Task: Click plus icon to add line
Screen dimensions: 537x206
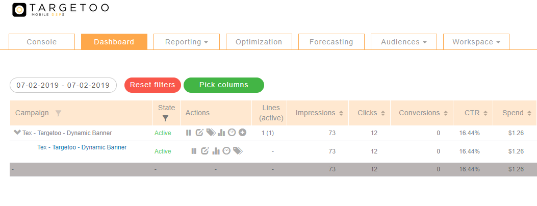Action: (x=243, y=133)
